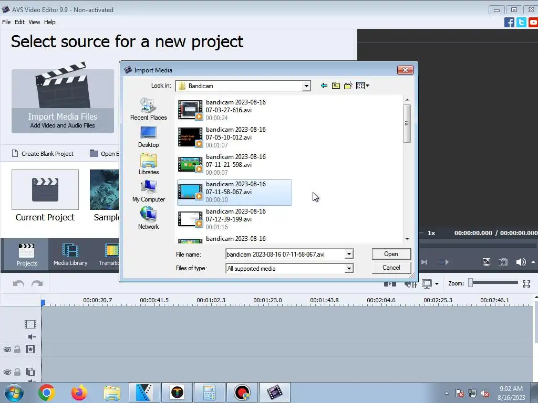The height and width of the screenshot is (403, 538).
Task: Open the Help menu
Action: [x=50, y=22]
